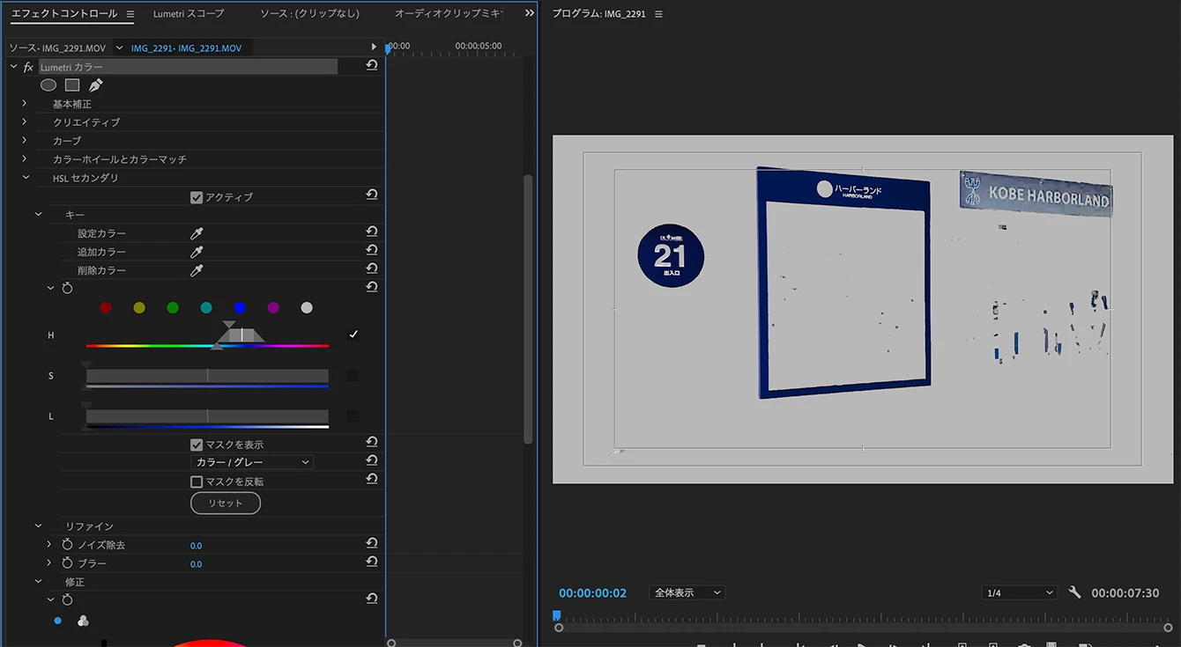Image resolution: width=1181 pixels, height=647 pixels.
Task: Enable the マスクを反転 checkbox
Action: (197, 482)
